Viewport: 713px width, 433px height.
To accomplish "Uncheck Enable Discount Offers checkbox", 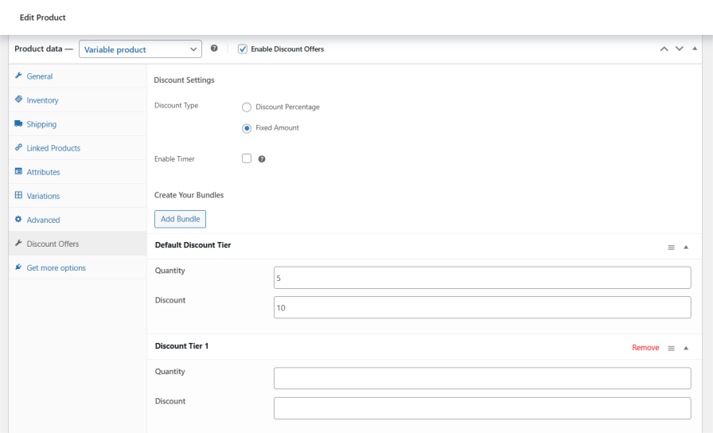I will tap(243, 49).
